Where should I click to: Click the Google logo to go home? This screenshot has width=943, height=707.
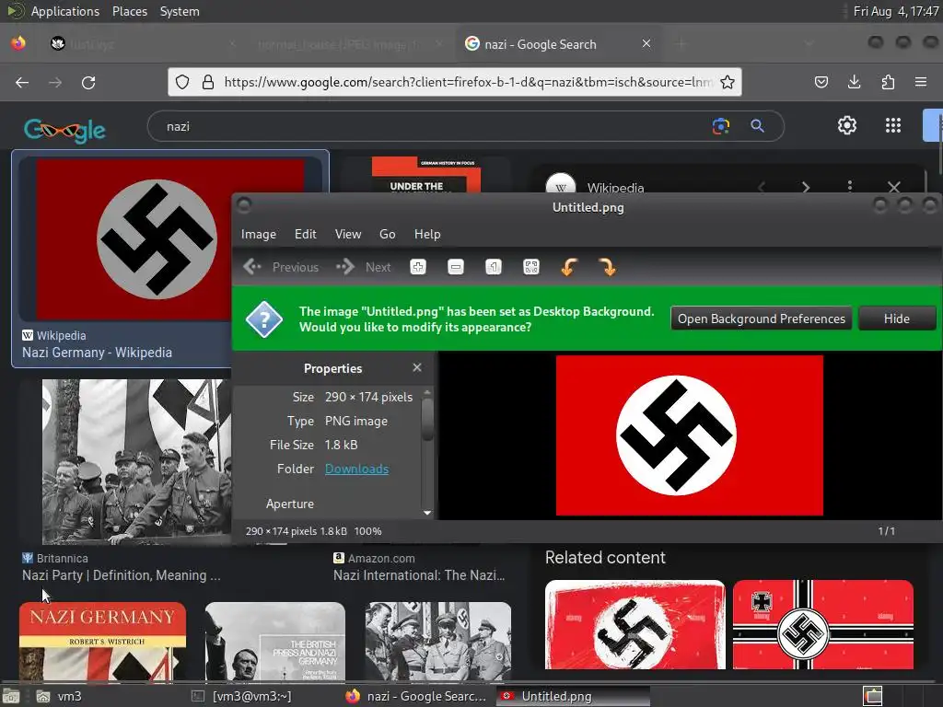coord(65,130)
